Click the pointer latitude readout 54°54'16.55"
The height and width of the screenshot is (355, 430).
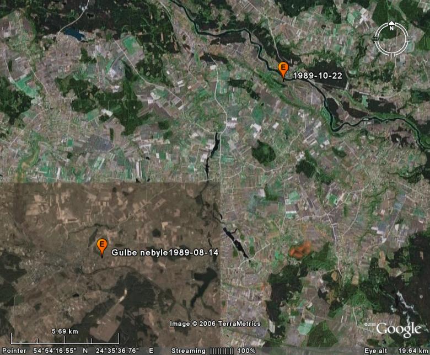[x=55, y=351]
